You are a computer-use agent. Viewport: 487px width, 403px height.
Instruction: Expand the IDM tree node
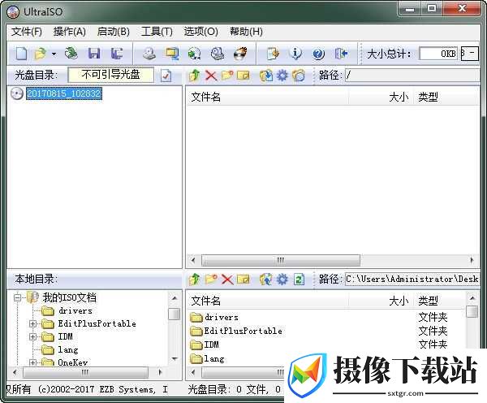coord(33,336)
